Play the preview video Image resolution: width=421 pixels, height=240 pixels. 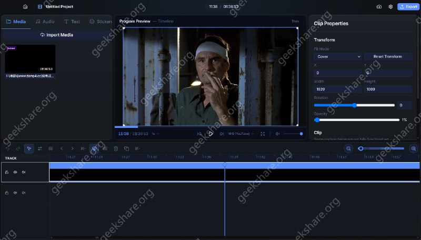211,134
